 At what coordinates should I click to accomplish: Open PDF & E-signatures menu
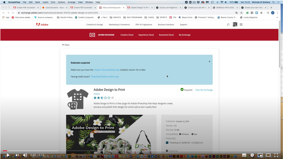[x=144, y=24]
